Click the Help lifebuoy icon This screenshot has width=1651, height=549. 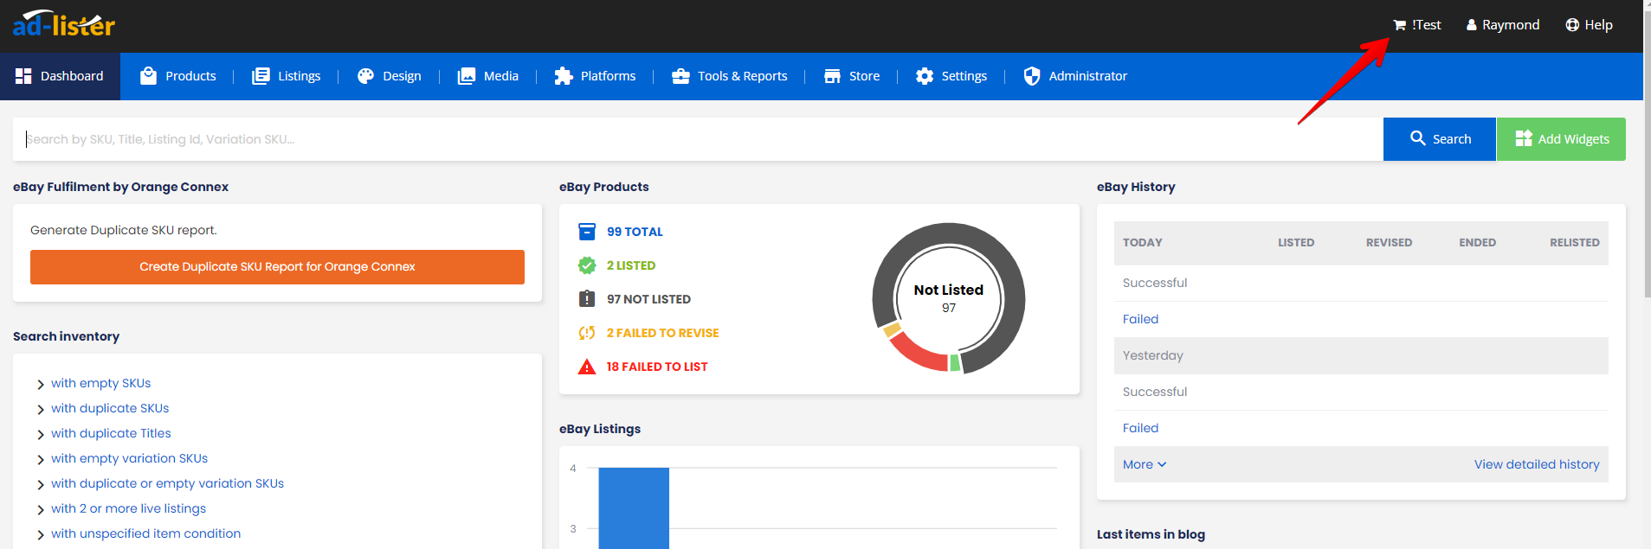point(1572,25)
